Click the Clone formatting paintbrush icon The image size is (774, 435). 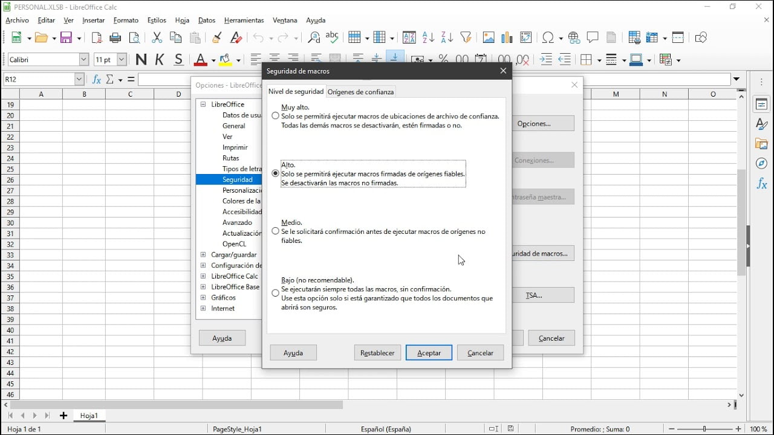[x=216, y=37]
